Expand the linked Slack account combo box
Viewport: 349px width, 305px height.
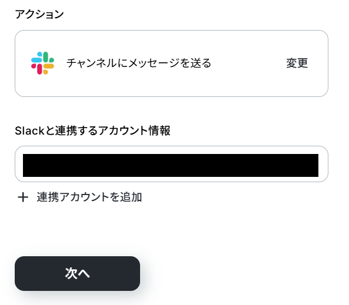[x=171, y=164]
